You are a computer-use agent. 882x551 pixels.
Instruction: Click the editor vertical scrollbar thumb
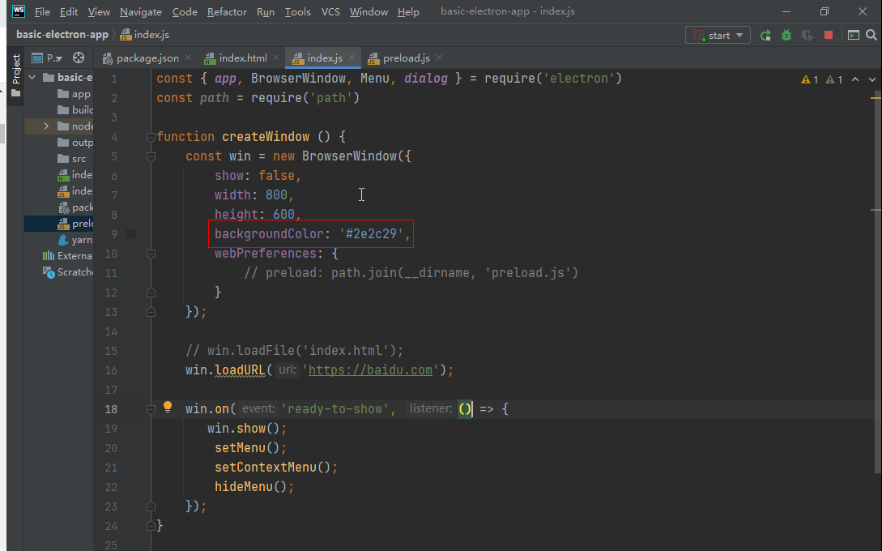[x=877, y=281]
